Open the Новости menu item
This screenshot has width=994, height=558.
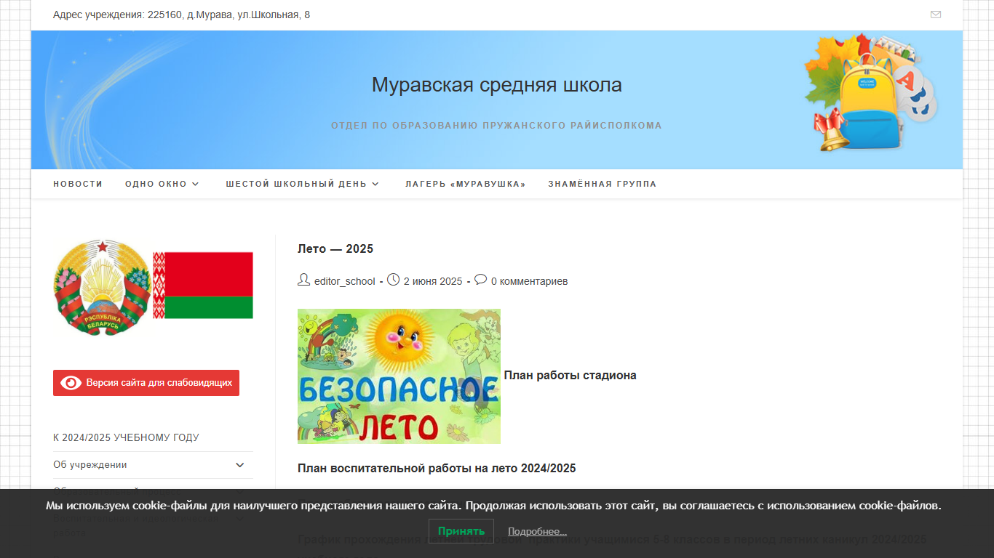pos(78,184)
